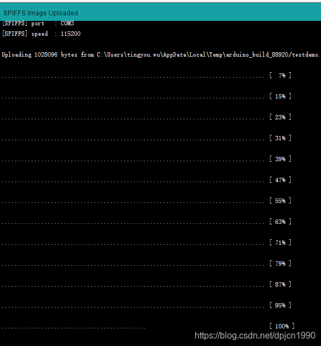Screen dimensions: 321x346
Task: Click the '[ 15% ]' progress value
Action: pyautogui.click(x=280, y=96)
